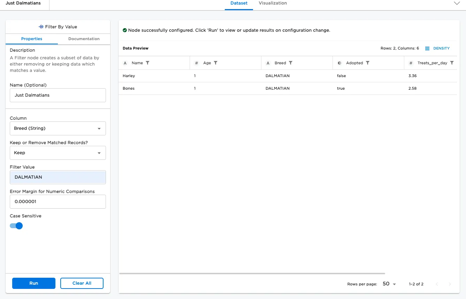Toggle the Case Sensitive switch off
Image resolution: width=466 pixels, height=299 pixels.
click(16, 226)
